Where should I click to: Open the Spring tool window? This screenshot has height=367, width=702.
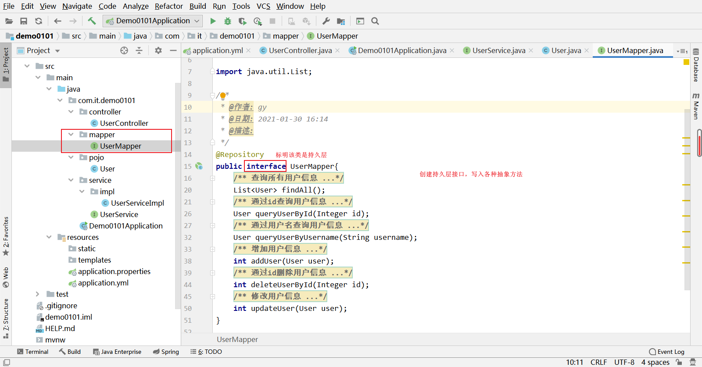pyautogui.click(x=166, y=352)
